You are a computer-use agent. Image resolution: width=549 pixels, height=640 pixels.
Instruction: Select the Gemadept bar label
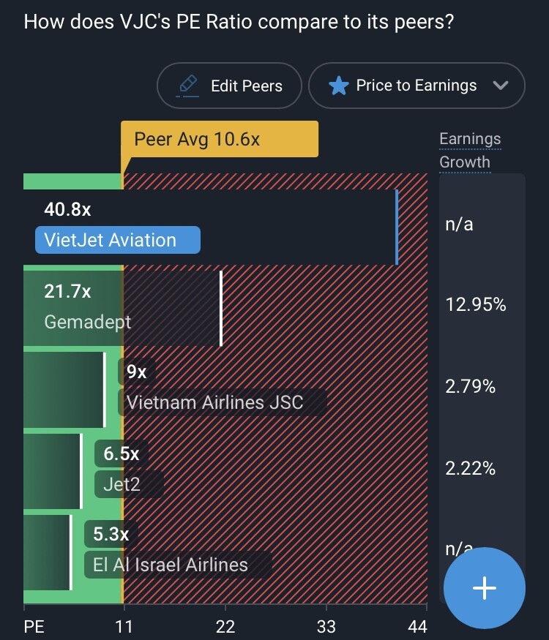[88, 322]
